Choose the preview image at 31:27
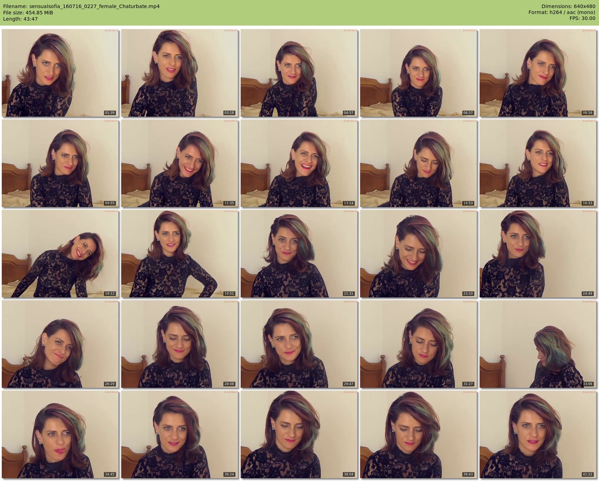Viewport: 599px width, 481px height. pyautogui.click(x=419, y=344)
